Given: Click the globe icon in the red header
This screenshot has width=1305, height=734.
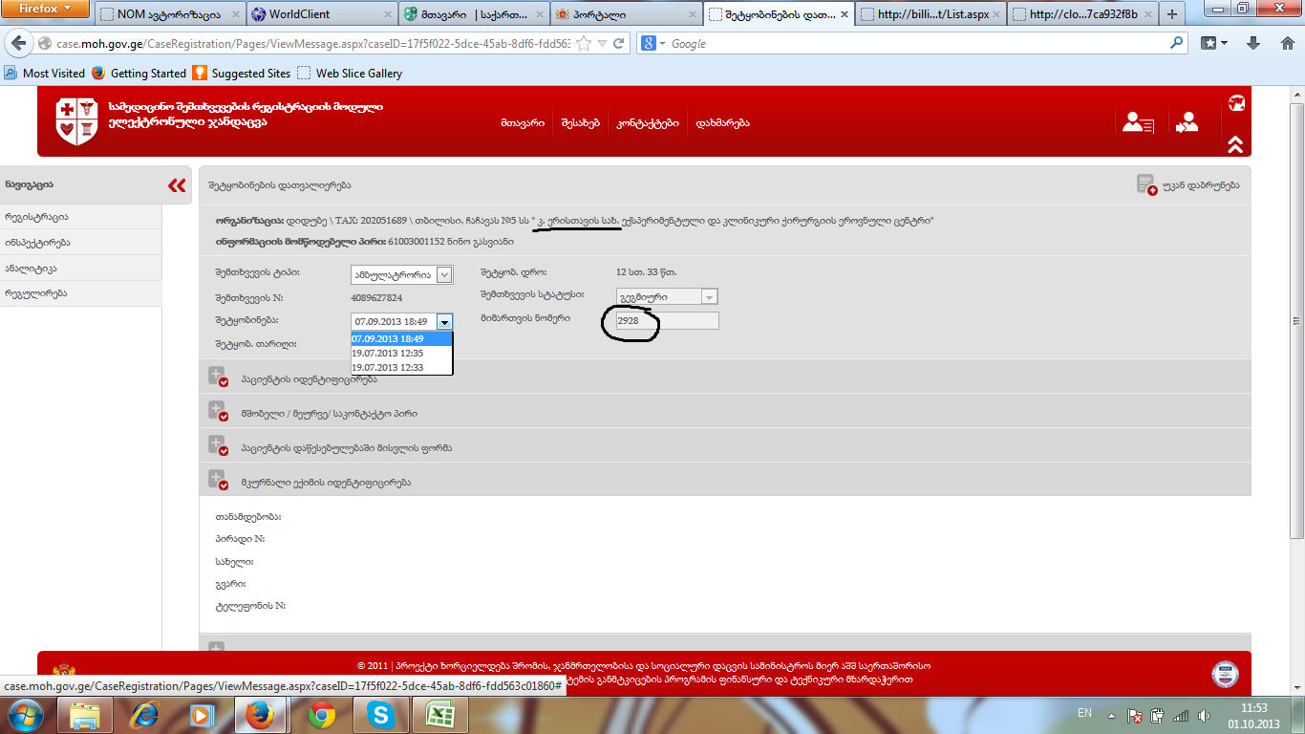Looking at the screenshot, I should point(1235,103).
